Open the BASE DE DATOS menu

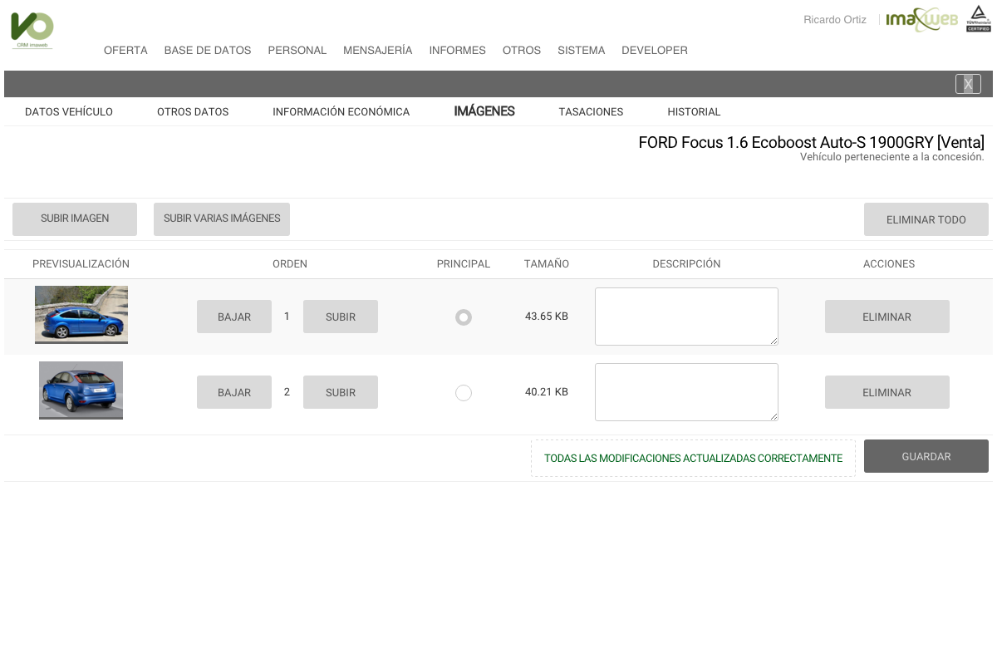208,51
